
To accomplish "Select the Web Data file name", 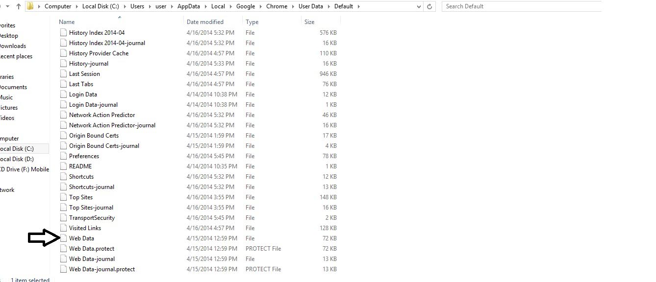I will click(81, 238).
